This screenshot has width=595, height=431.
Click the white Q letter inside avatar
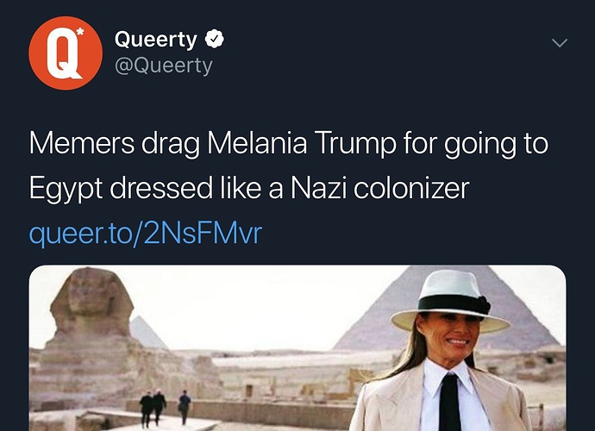tap(63, 53)
